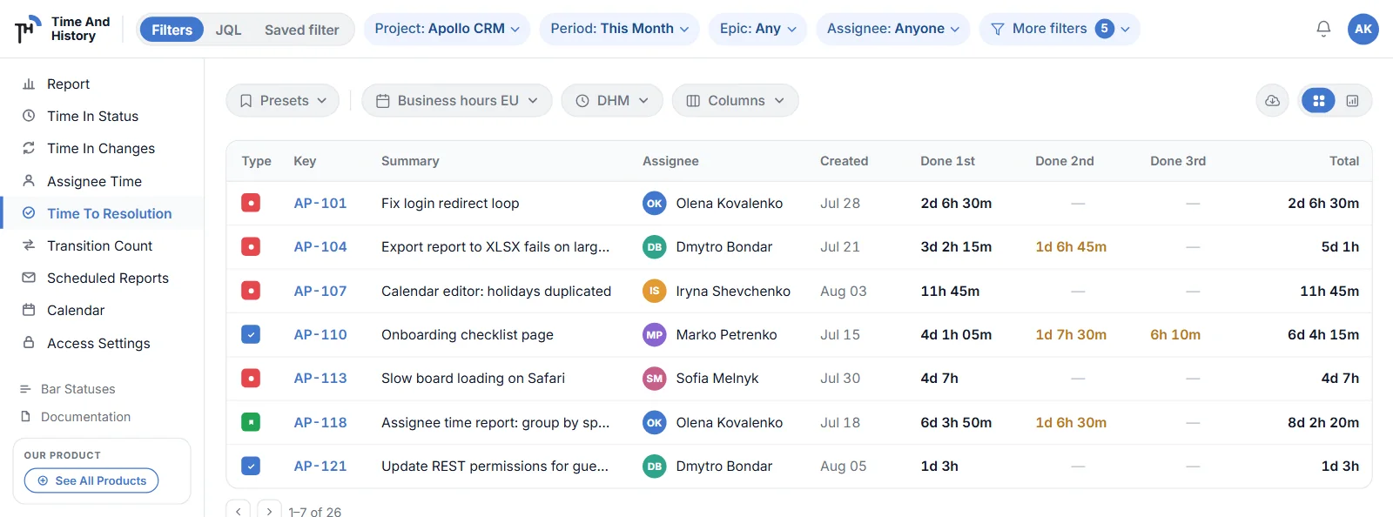The height and width of the screenshot is (517, 1393).
Task: Click the Done 1st column header
Action: (x=947, y=161)
